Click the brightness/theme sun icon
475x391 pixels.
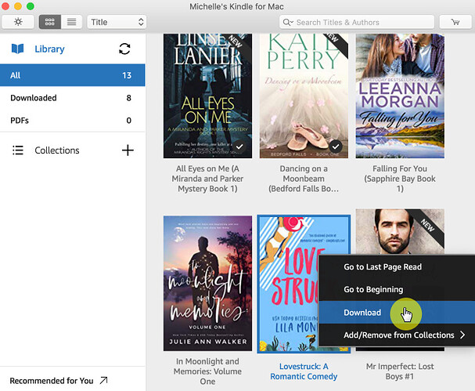point(18,23)
